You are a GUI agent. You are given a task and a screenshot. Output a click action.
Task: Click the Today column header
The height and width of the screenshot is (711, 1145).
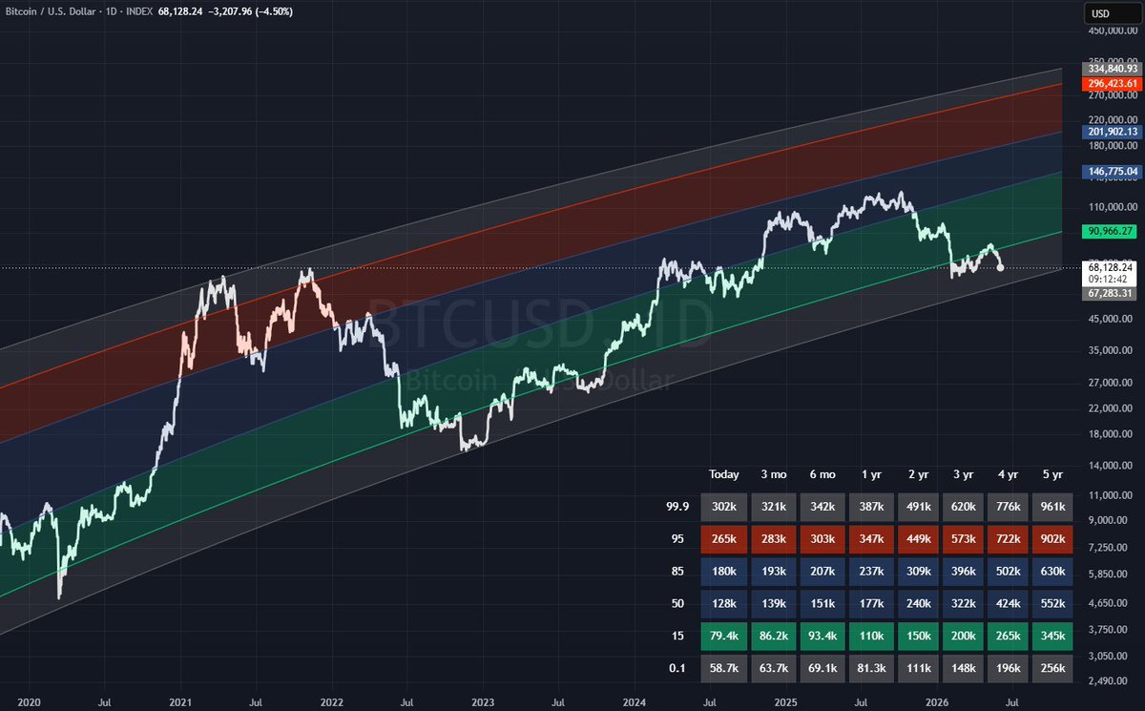(x=724, y=474)
